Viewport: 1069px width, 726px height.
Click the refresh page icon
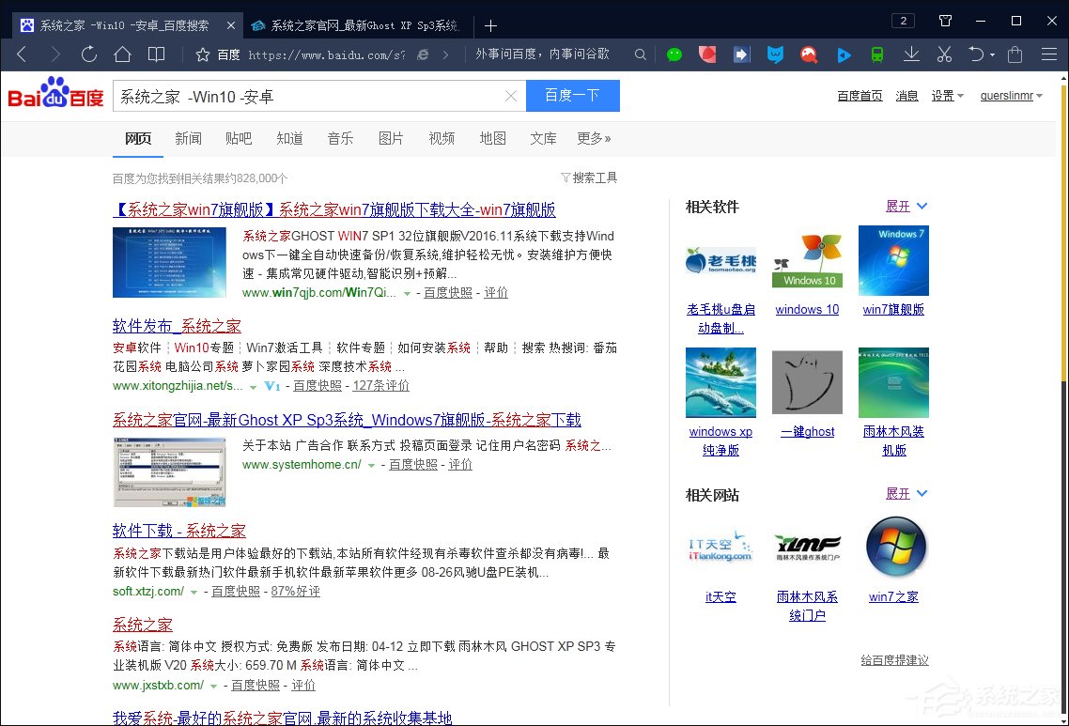coord(88,54)
